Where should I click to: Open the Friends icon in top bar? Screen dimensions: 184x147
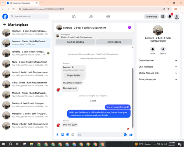coord(91,17)
